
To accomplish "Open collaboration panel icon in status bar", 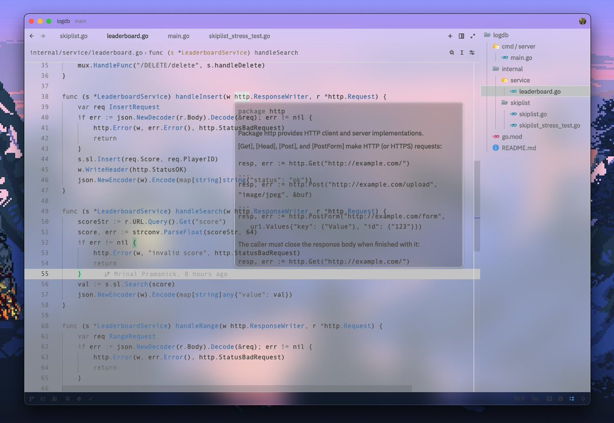I will (x=55, y=398).
